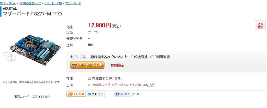This screenshot has height=108, width=267.
Task: Click the product title マザーボード P8Z77-M PRO
Action: point(32,14)
